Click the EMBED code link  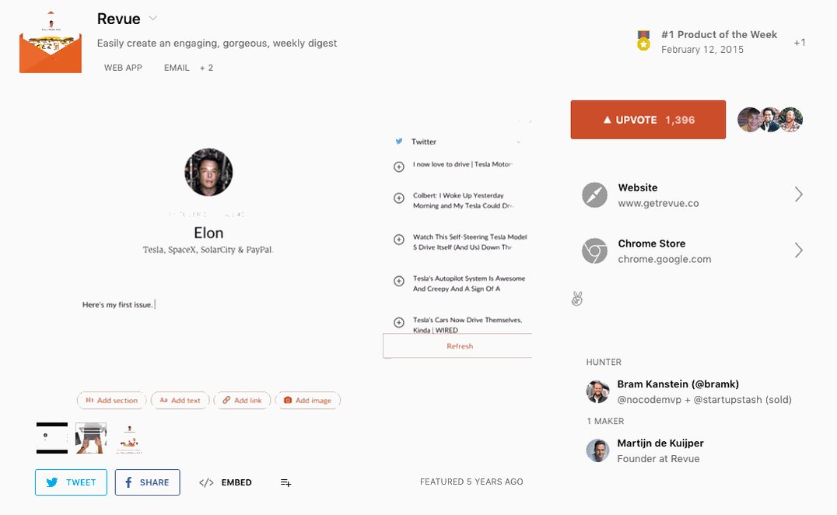(226, 482)
